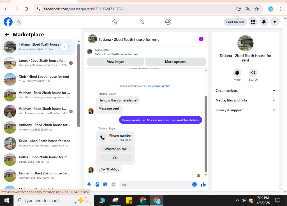Open Chris 4bed 3bath house conversation
The image size is (287, 206).
[38, 79]
